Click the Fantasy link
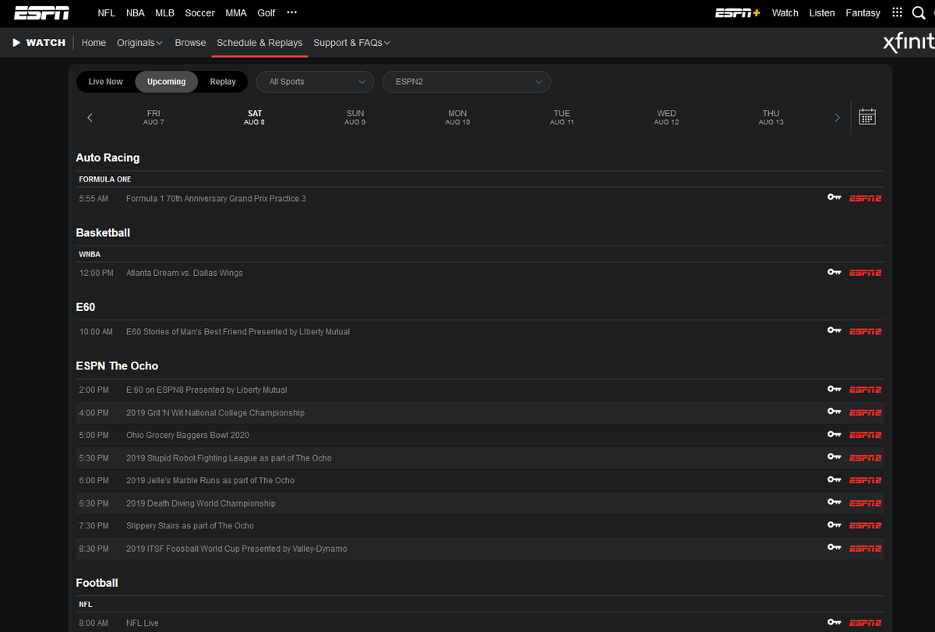The height and width of the screenshot is (632, 935). click(863, 13)
